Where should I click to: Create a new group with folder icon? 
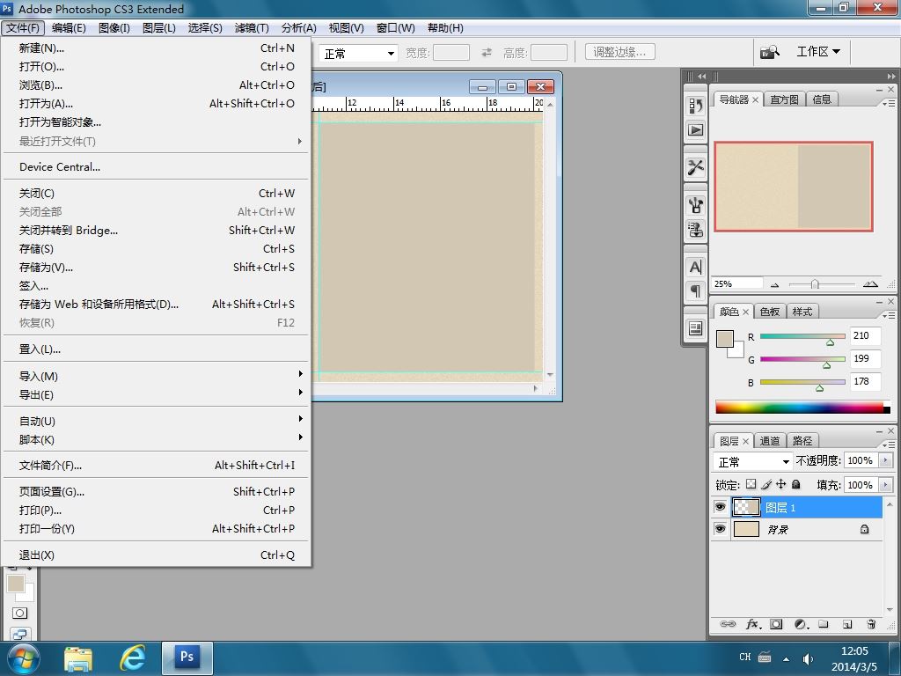point(824,624)
